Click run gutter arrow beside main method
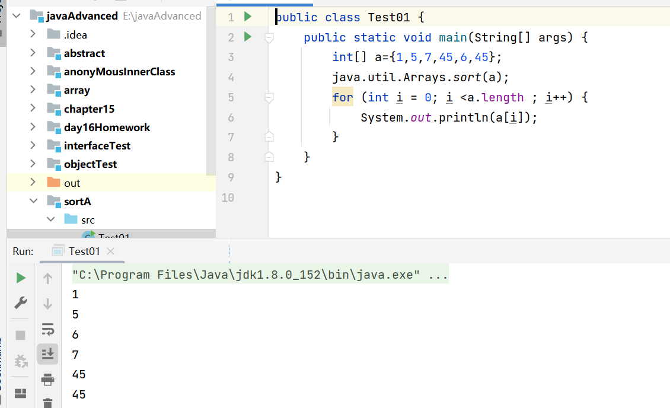The image size is (670, 408). point(248,37)
